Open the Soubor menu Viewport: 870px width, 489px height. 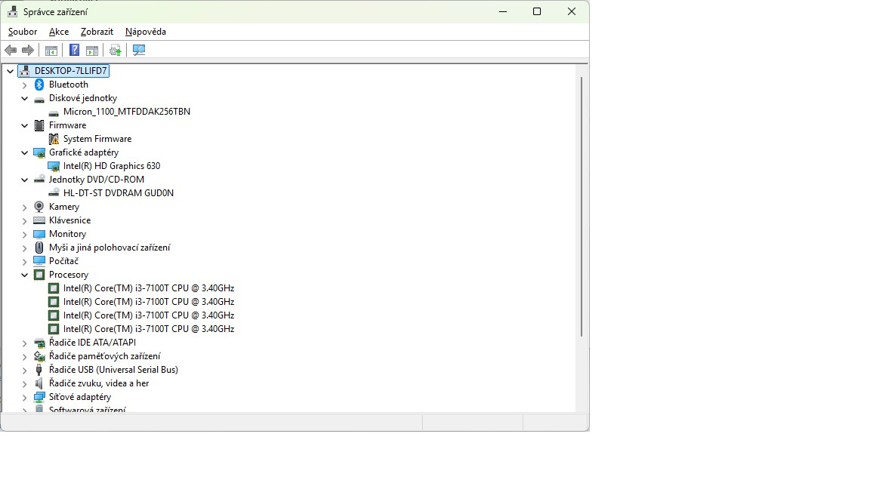coord(23,32)
